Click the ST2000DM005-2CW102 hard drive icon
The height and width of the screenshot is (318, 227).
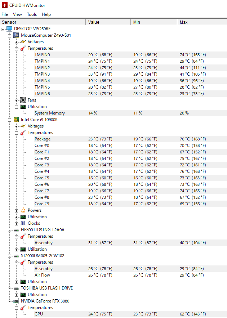click(16, 256)
